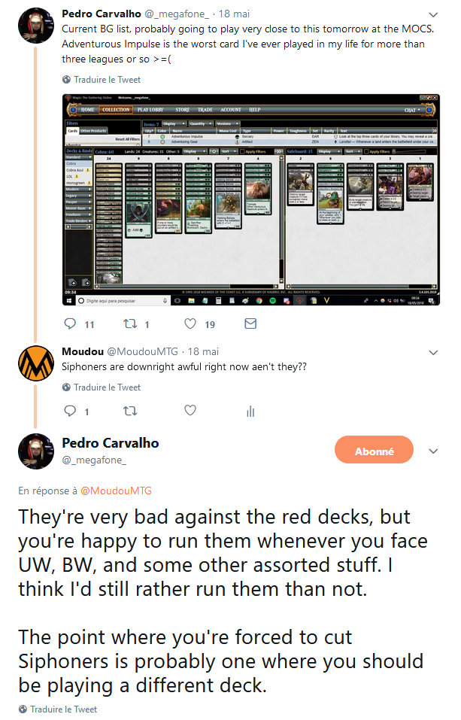Open tweet analytics bar chart icon
This screenshot has height=720, width=461.
[250, 411]
